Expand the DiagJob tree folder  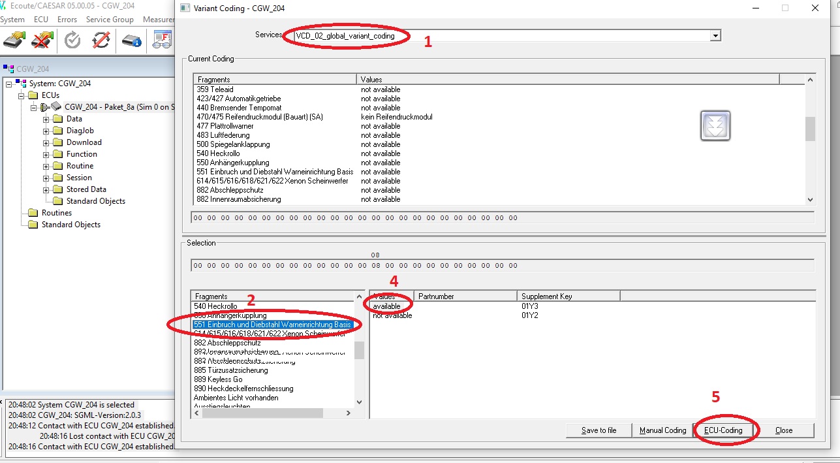pos(47,131)
